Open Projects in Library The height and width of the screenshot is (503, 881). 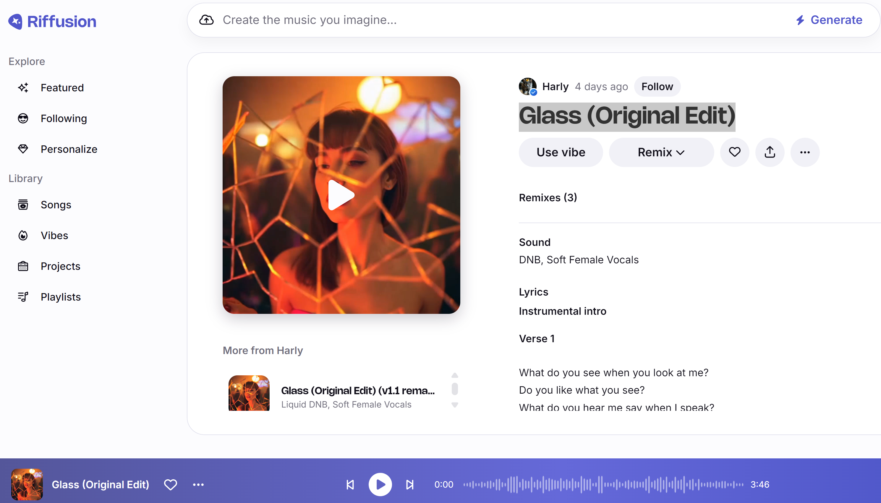tap(49, 266)
